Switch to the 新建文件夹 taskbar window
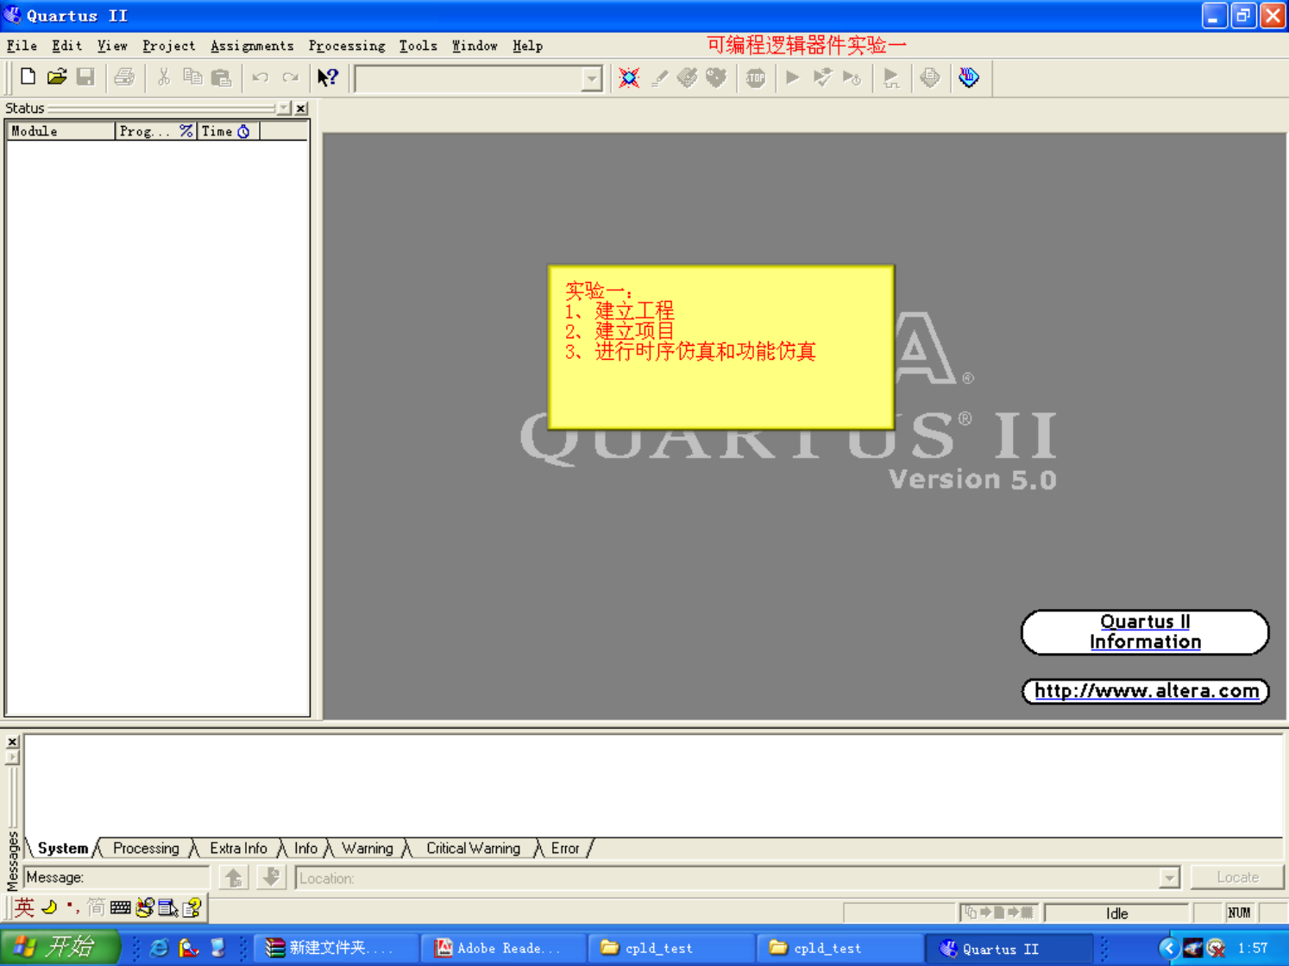This screenshot has height=966, width=1289. click(x=334, y=948)
